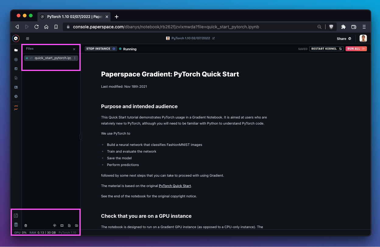Click the line We use PyTorch to
380x247 pixels.
tap(116, 133)
